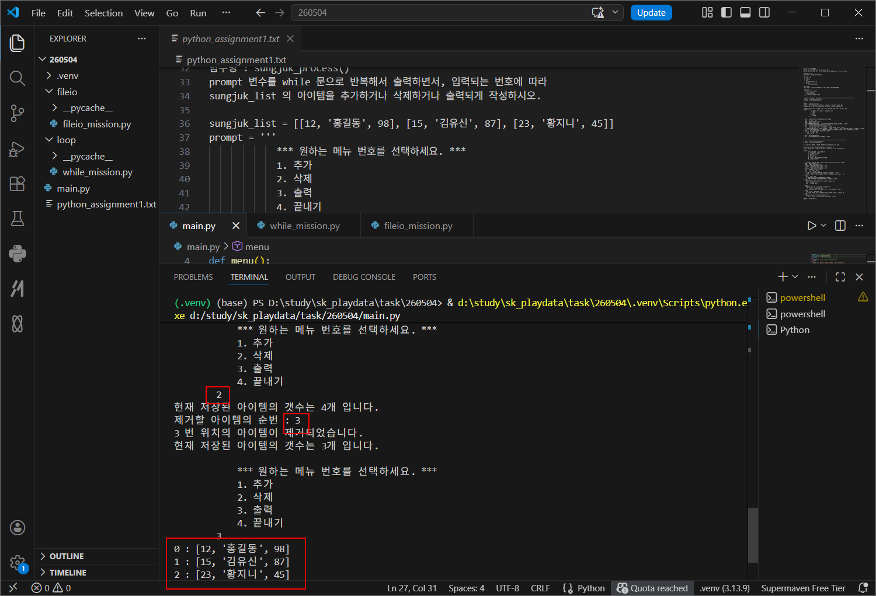Click the Quota reached status item
This screenshot has width=876, height=596.
point(652,588)
